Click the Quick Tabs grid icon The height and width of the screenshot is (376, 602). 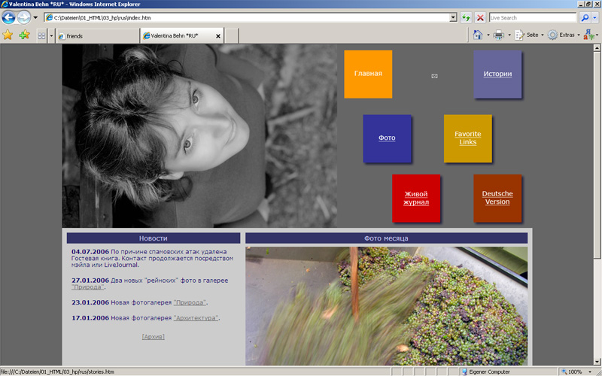[x=41, y=36]
